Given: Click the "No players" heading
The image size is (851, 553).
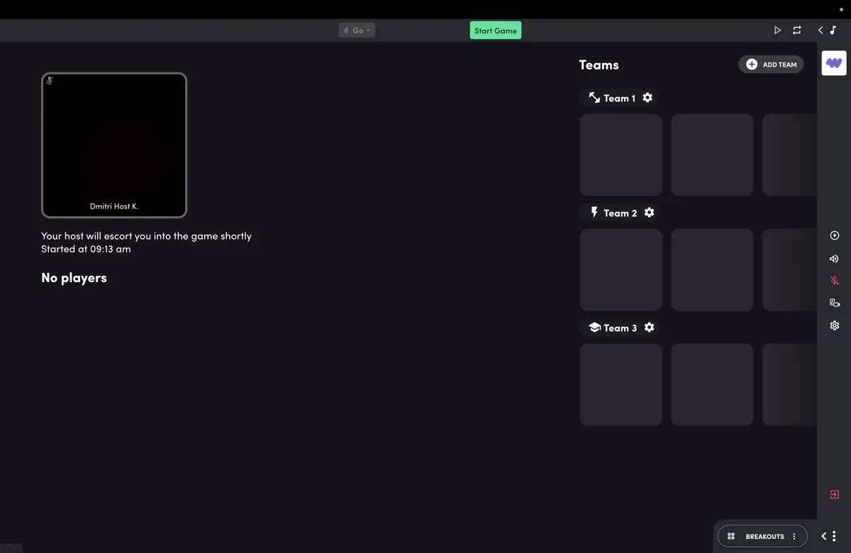Looking at the screenshot, I should tap(74, 278).
